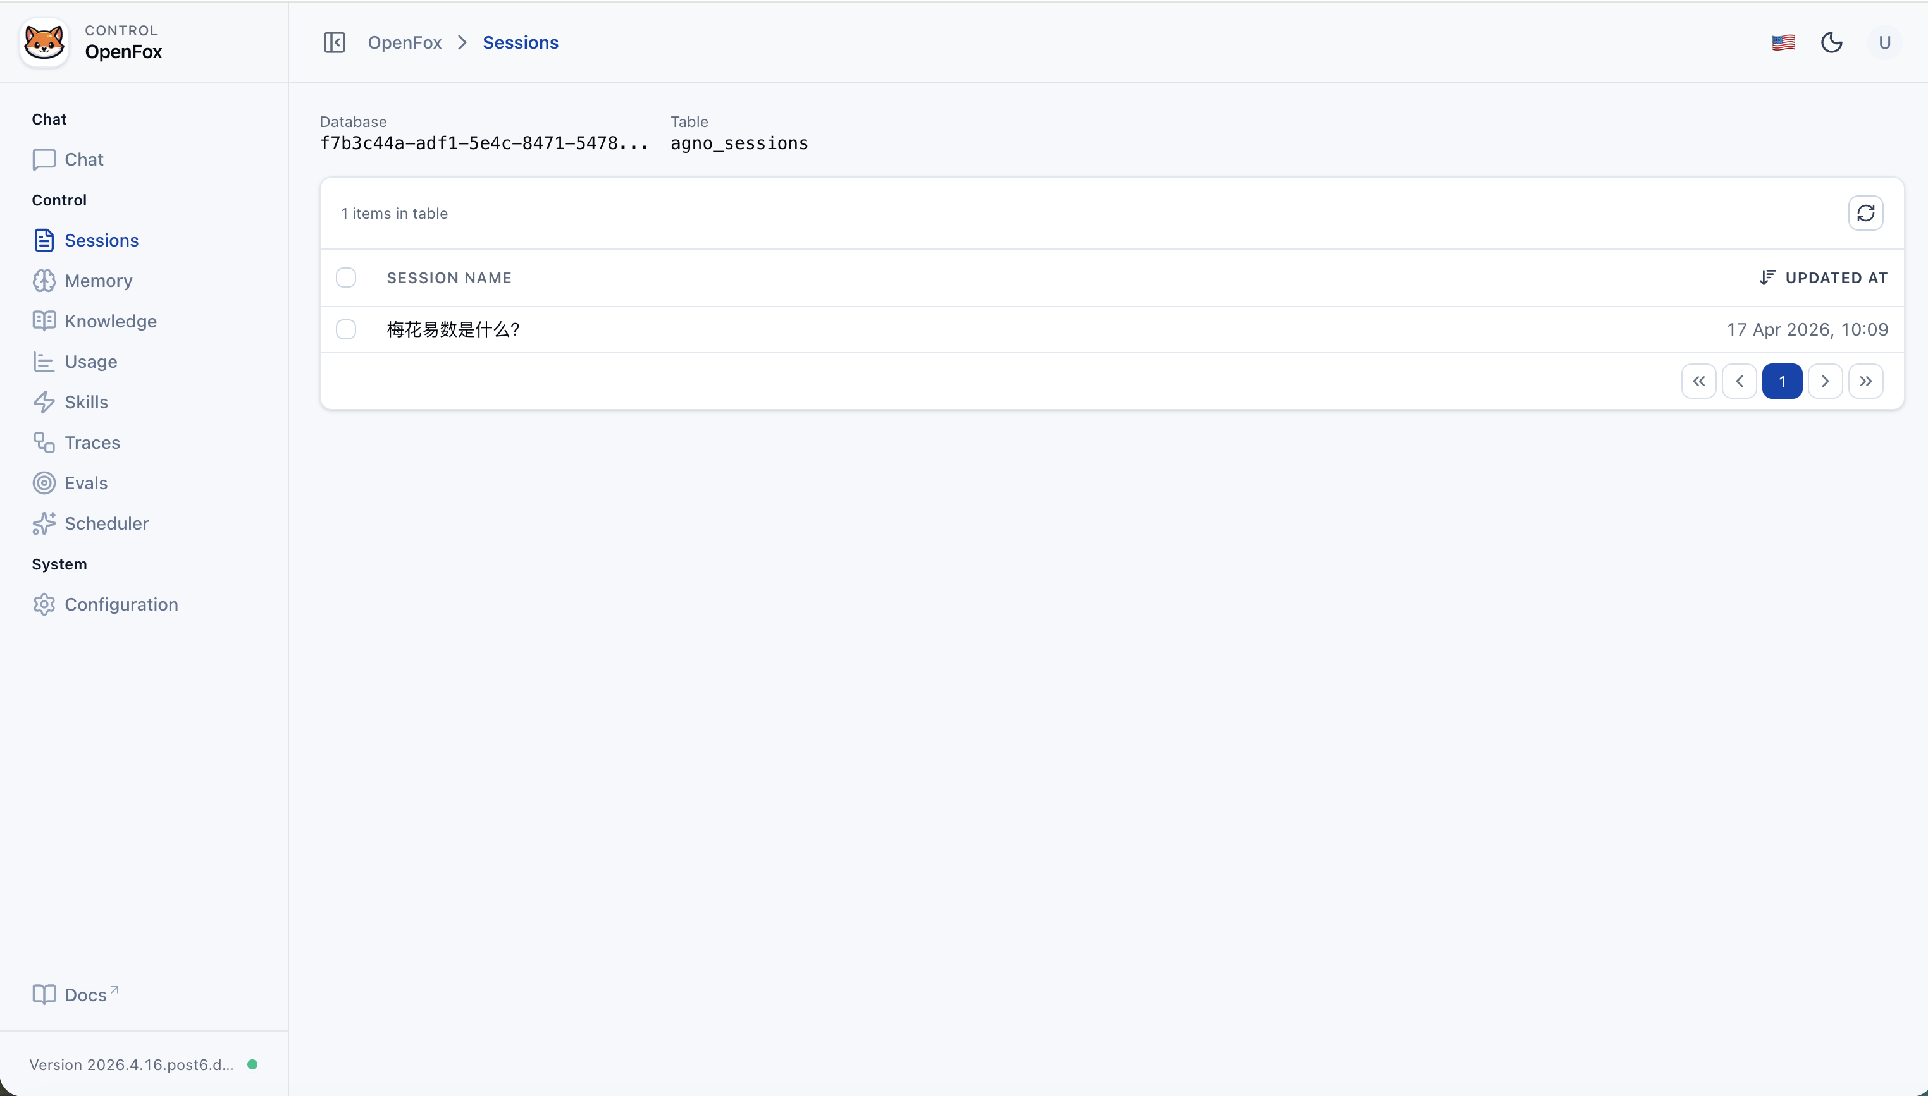Viewport: 1928px width, 1096px height.
Task: Open the Memory section
Action: click(97, 280)
